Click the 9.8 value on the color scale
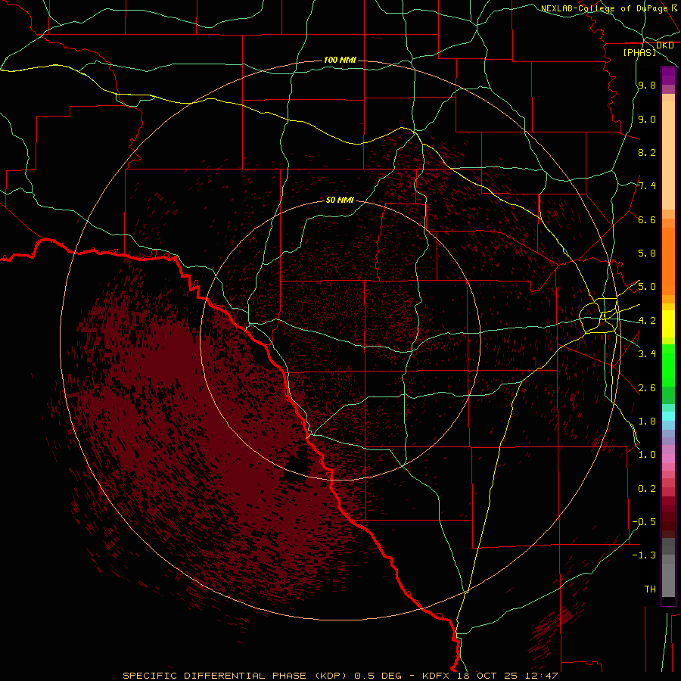681x681 pixels. click(x=647, y=86)
